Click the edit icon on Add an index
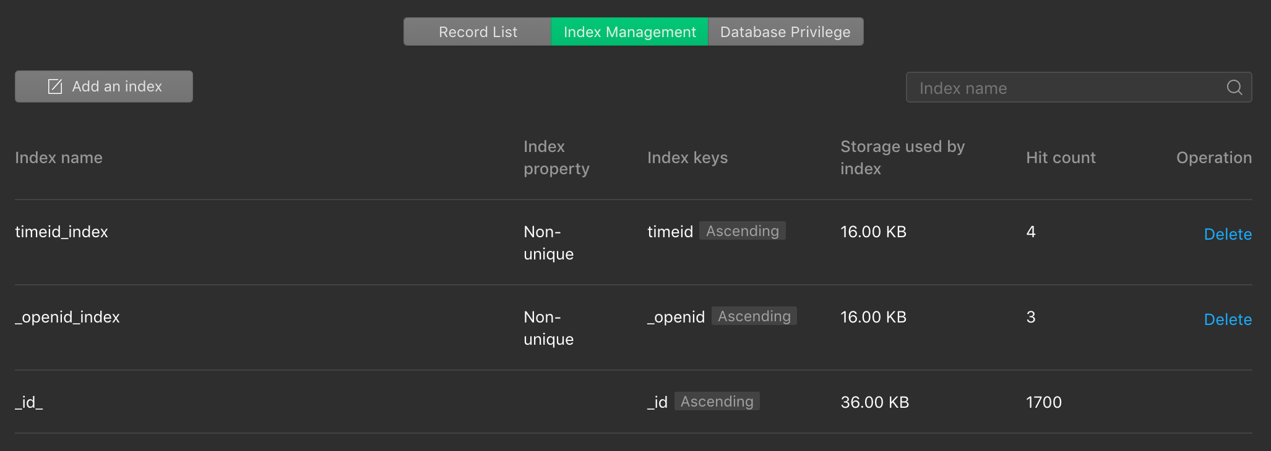The width and height of the screenshot is (1271, 451). 55,86
